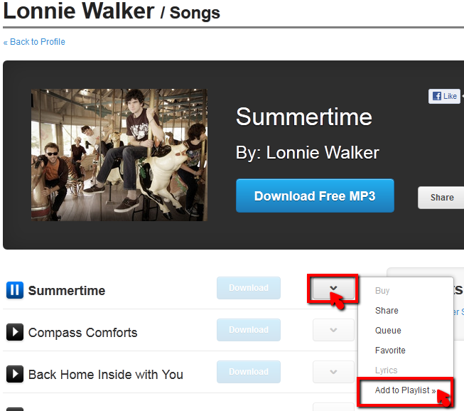The height and width of the screenshot is (411, 464).
Task: Choose Queue from the song menu
Action: (388, 331)
